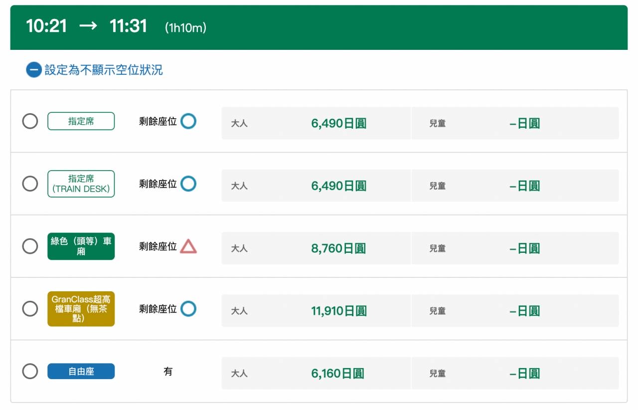638x410 pixels.
Task: Select the 自由座 radio button
Action: tap(30, 371)
